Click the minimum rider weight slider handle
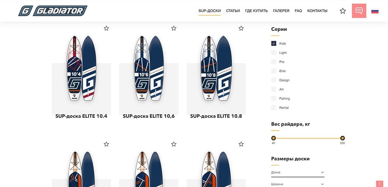Viewport: 388px width, 187px height. click(274, 138)
